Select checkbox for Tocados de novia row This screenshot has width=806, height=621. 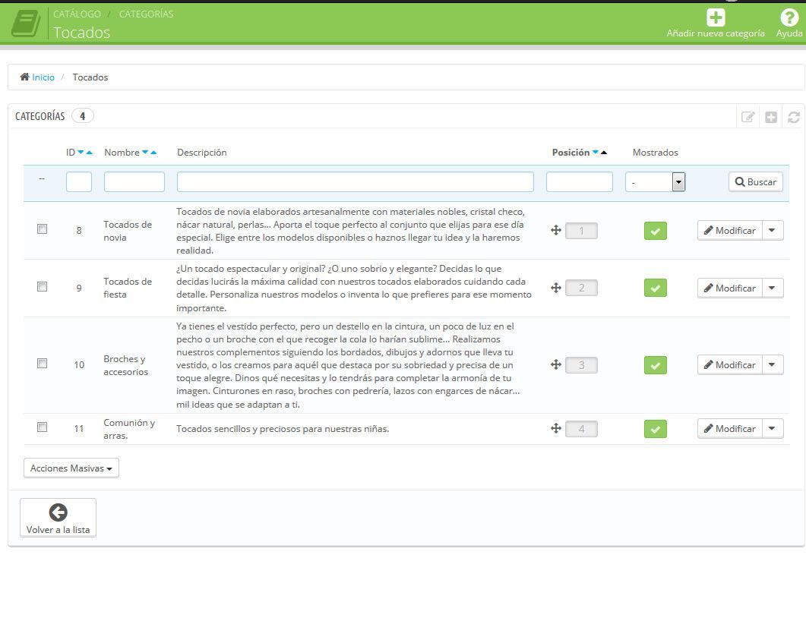(42, 229)
